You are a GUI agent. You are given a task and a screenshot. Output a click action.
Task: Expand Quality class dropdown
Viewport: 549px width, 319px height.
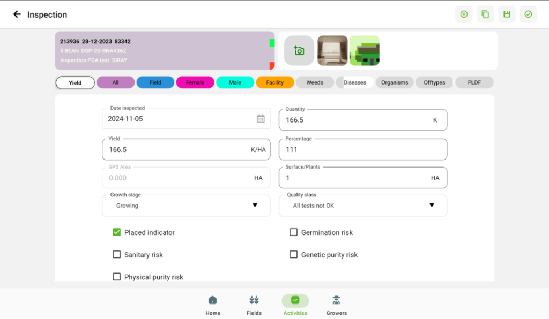point(363,206)
